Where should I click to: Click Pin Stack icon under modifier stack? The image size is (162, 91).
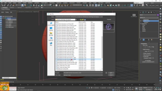(x=141, y=40)
